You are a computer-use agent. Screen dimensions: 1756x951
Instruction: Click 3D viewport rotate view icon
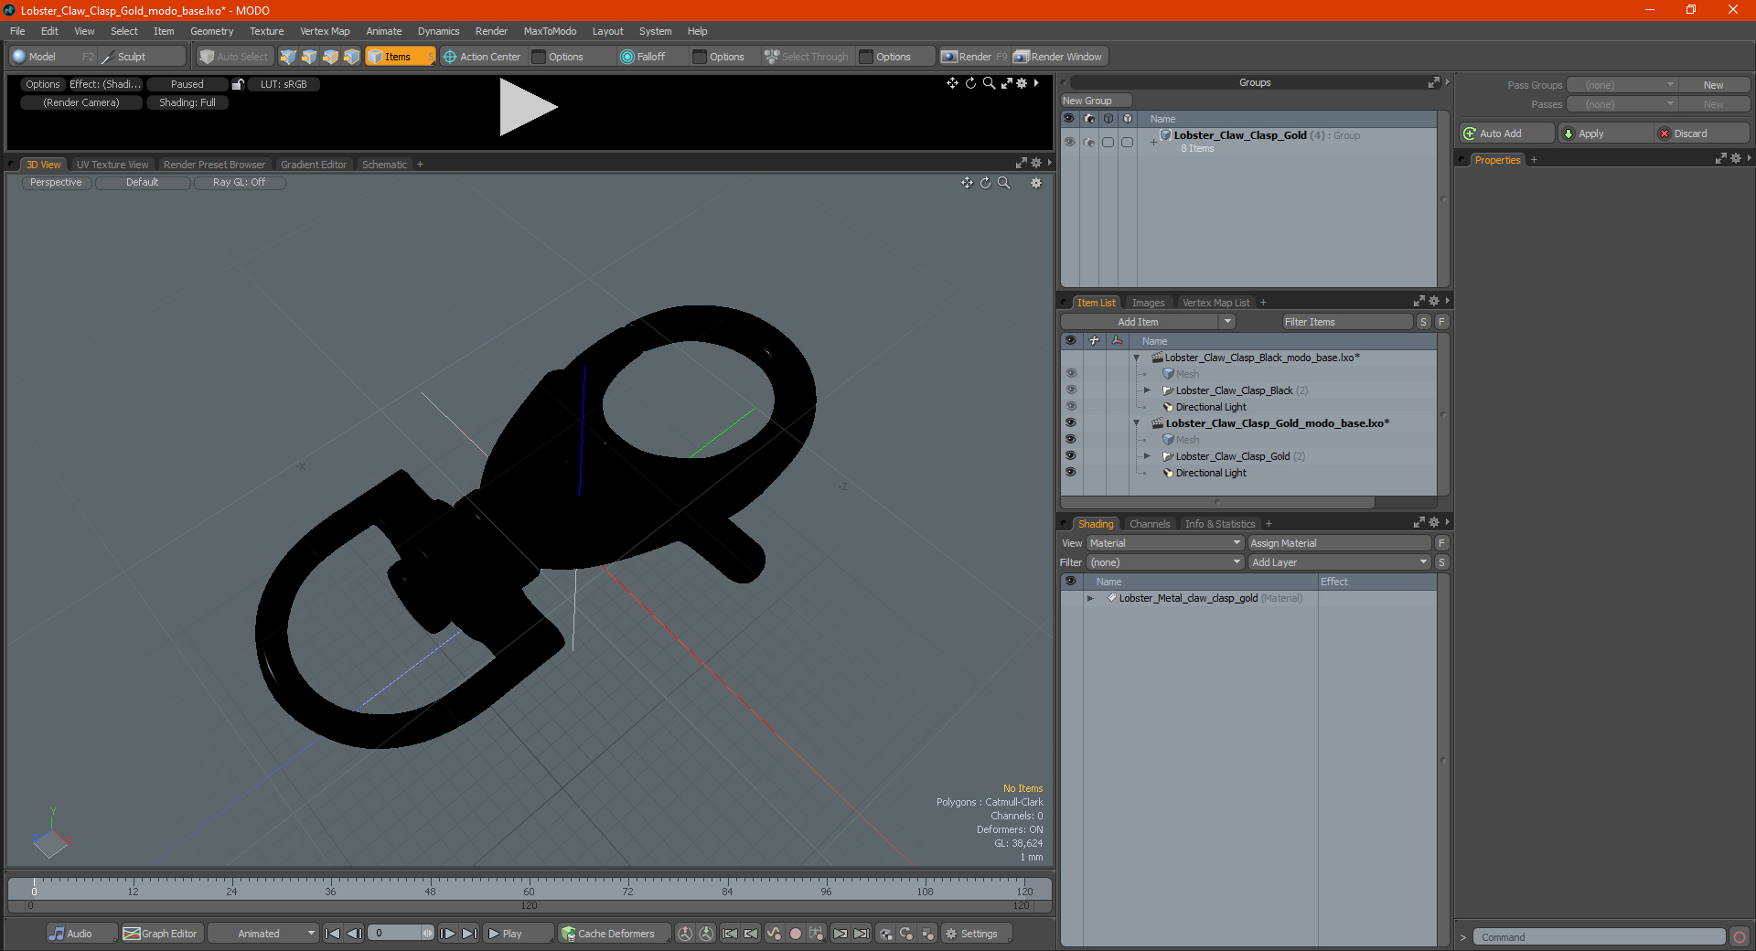pyautogui.click(x=985, y=183)
